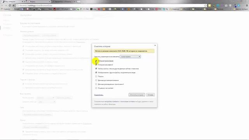Open the Подробнее link in the dialog
Screen dimensions: 249x140
(x=98, y=95)
